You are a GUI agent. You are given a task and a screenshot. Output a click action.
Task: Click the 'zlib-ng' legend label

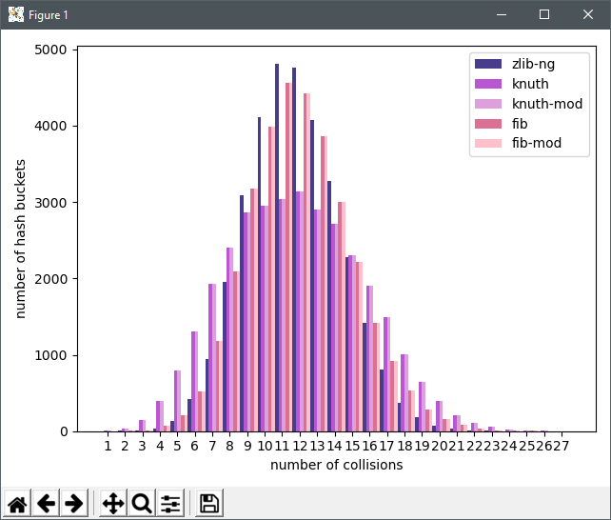coord(534,65)
